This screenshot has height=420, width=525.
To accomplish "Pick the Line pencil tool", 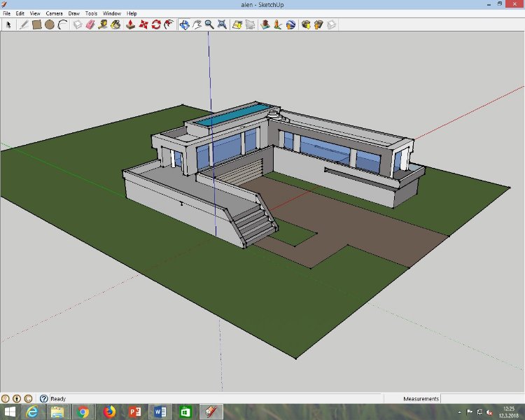I will coord(24,24).
